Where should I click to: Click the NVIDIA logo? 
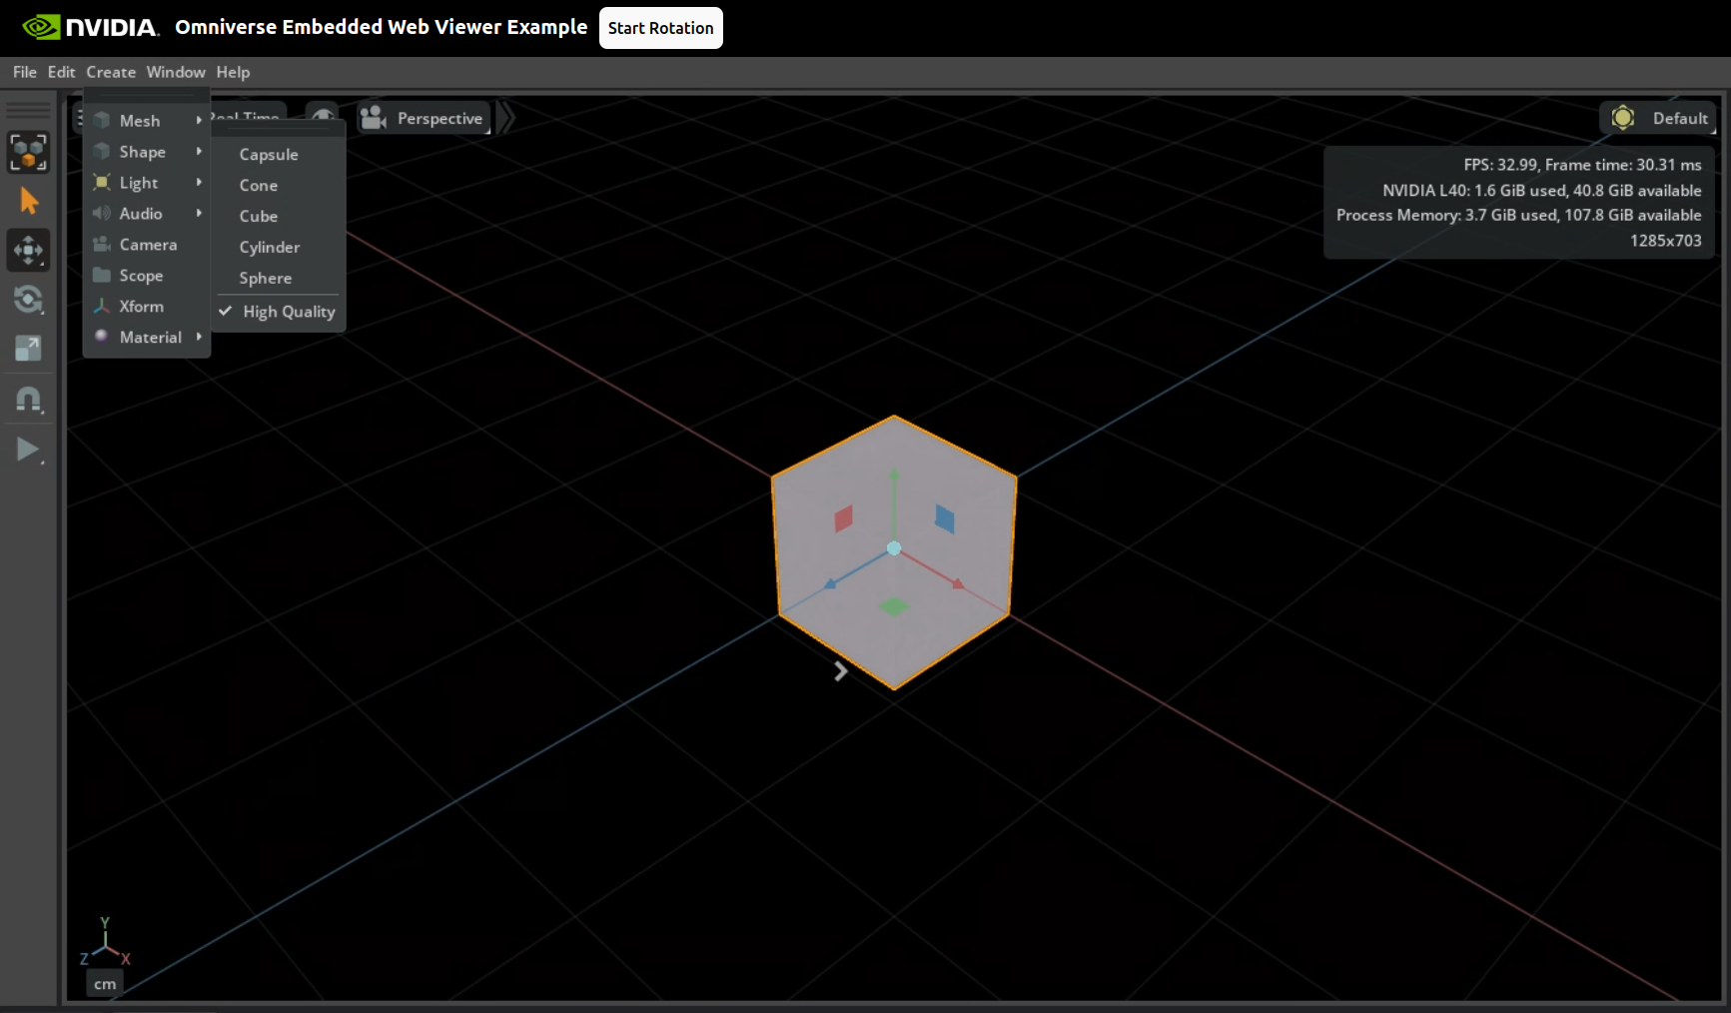(x=90, y=27)
